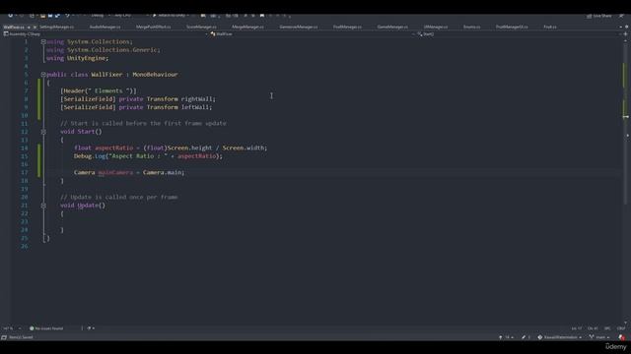Close the WallFixer.cs tab
This screenshot has width=631, height=354.
(x=35, y=27)
